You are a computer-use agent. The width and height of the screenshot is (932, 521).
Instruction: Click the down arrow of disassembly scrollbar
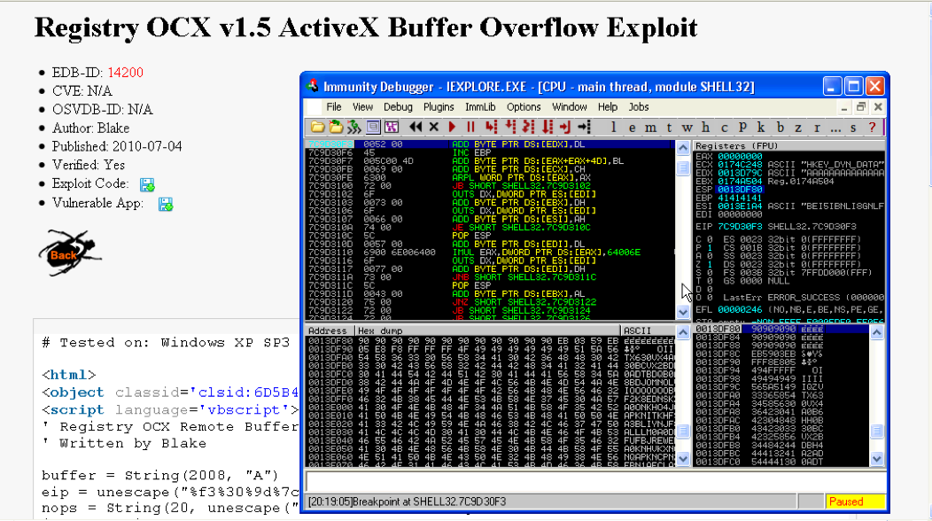683,312
